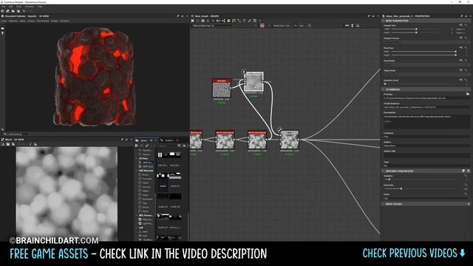Image resolution: width=473 pixels, height=266 pixels.
Task: Open the File menu
Action: (3, 7)
